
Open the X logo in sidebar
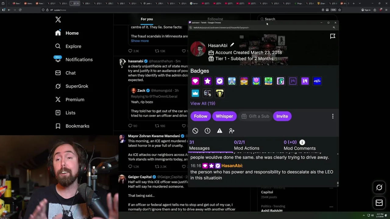(58, 20)
